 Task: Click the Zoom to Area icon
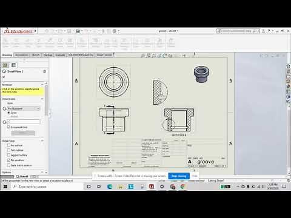(x=149, y=56)
